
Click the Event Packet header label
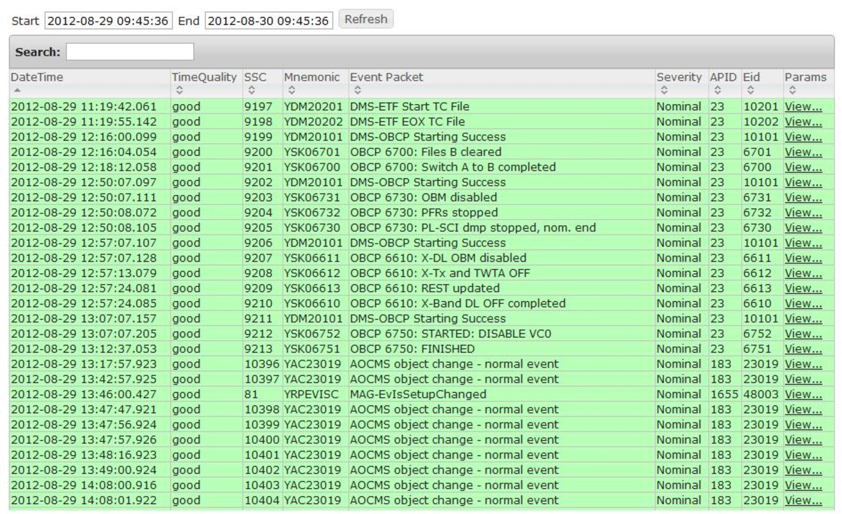[386, 77]
